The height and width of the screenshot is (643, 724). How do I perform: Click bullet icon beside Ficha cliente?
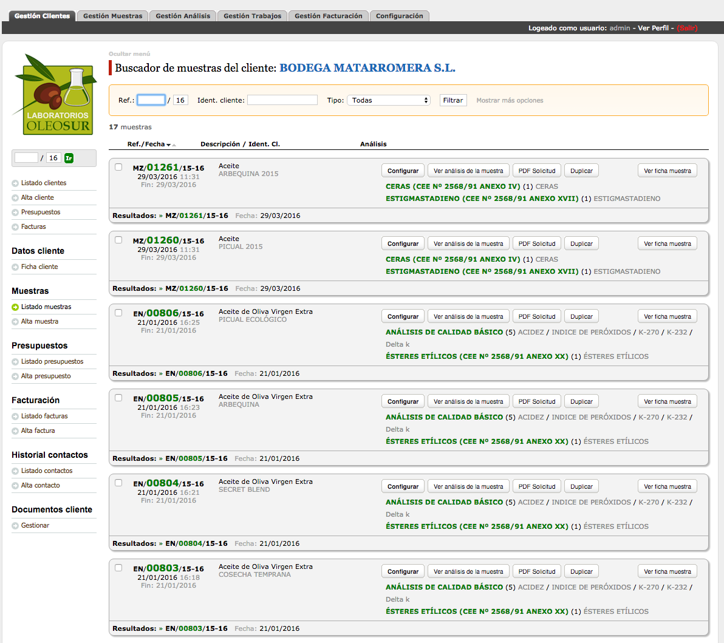15,267
